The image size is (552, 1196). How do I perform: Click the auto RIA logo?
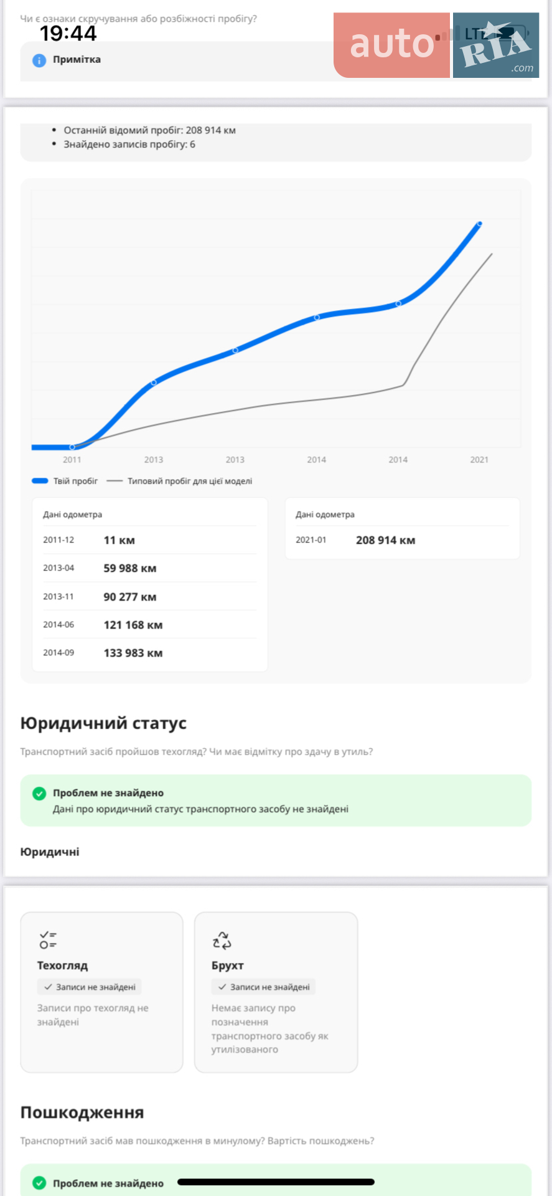click(x=436, y=45)
